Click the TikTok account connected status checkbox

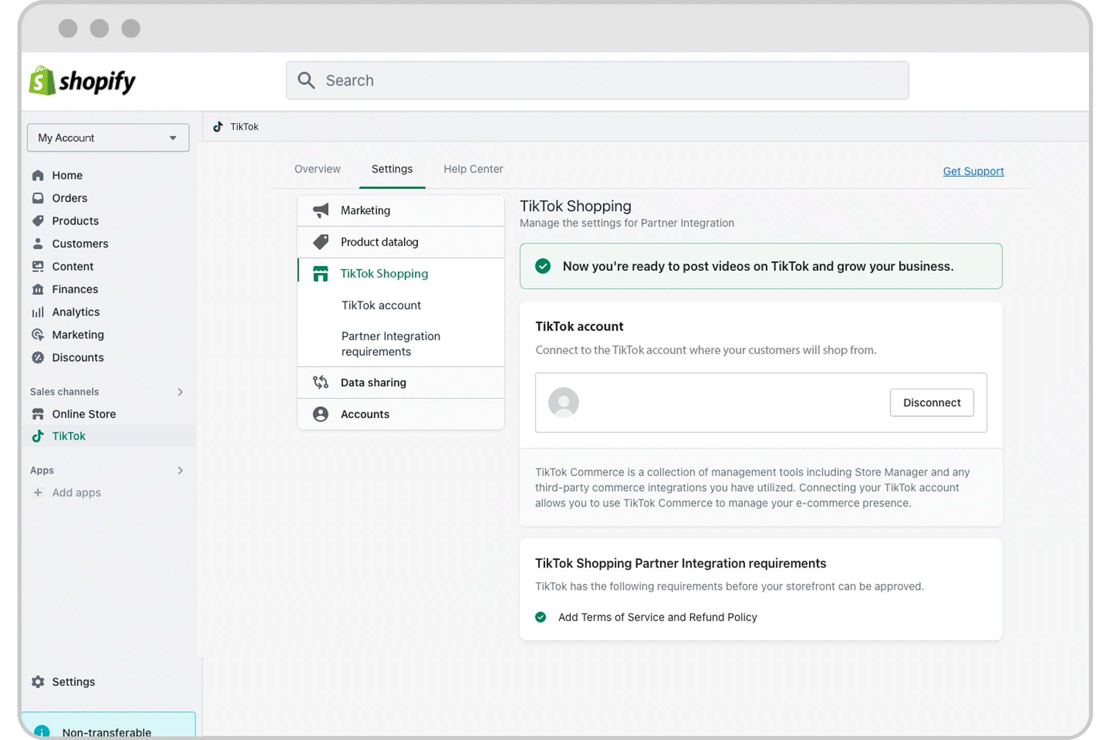tap(543, 266)
